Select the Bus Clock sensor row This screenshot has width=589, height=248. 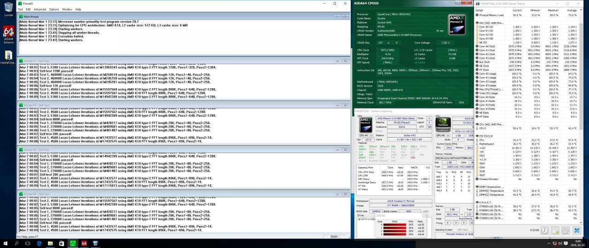(x=527, y=62)
